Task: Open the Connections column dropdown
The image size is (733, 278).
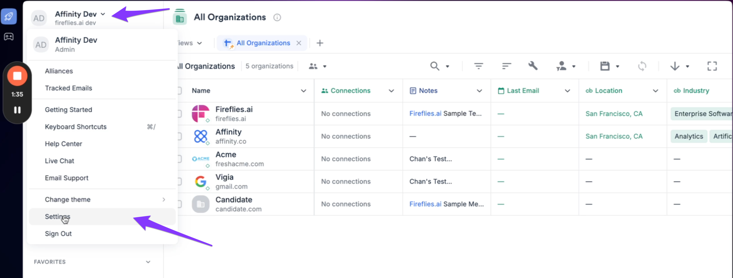Action: click(x=391, y=91)
